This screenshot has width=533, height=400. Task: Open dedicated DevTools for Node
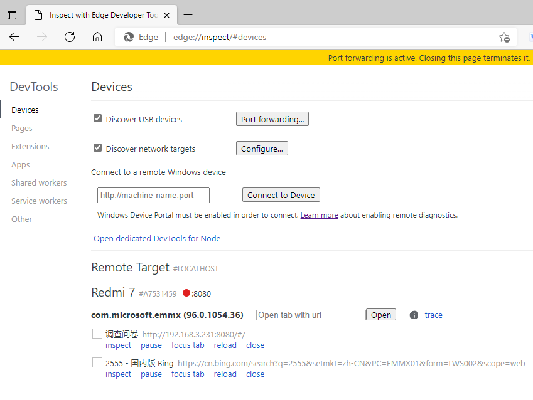[157, 238]
